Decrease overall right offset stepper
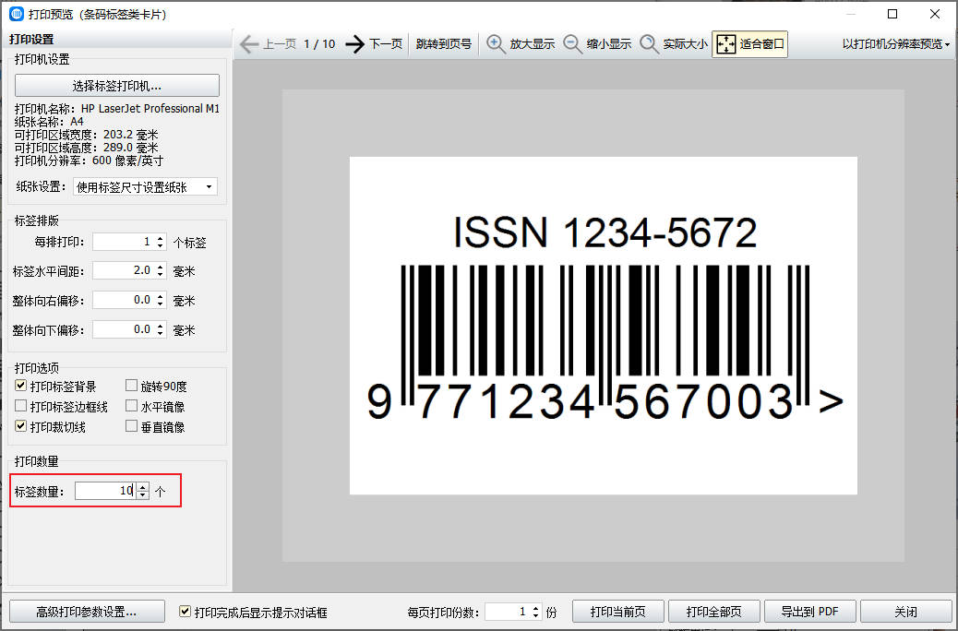 click(x=160, y=304)
